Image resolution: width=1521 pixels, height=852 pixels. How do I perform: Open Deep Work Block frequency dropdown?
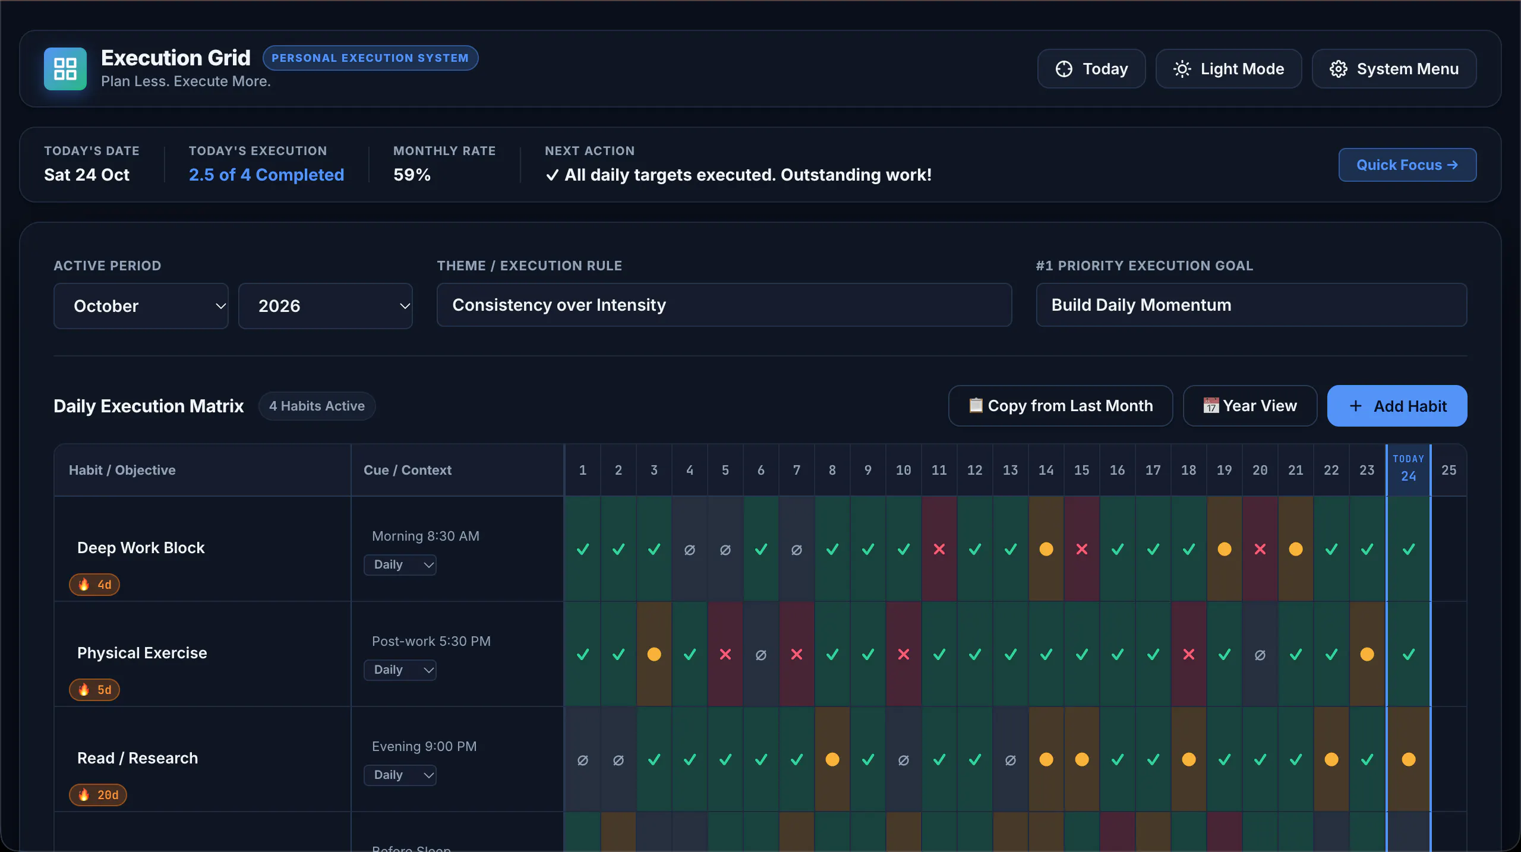[400, 565]
